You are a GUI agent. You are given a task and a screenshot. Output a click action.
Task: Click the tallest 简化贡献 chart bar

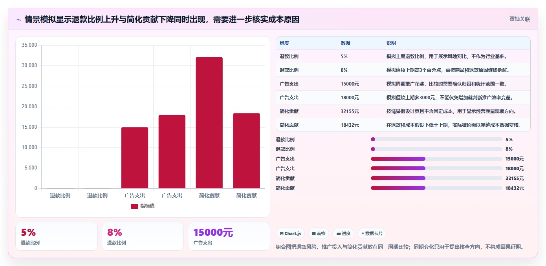pos(209,123)
